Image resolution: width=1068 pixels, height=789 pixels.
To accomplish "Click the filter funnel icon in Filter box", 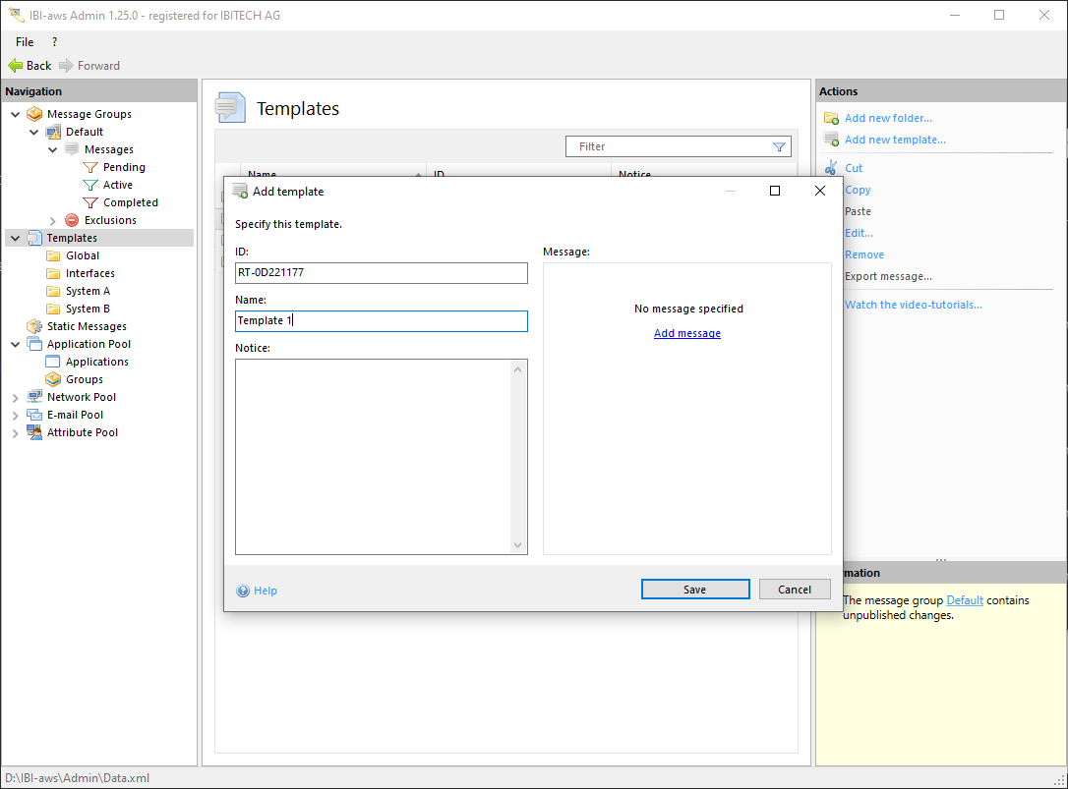I will [x=779, y=146].
